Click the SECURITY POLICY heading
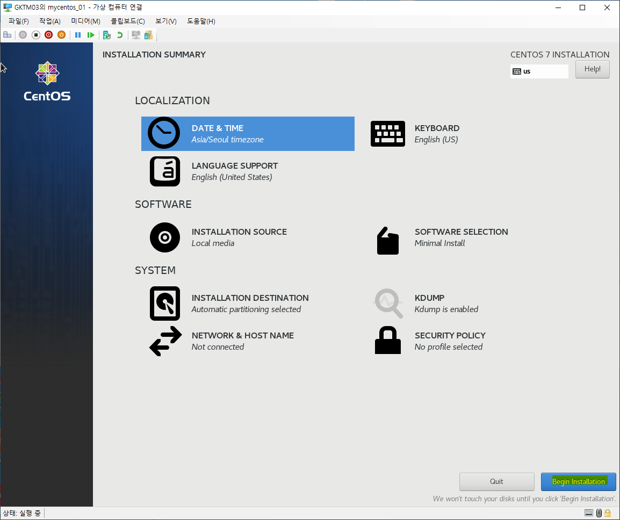 tap(450, 335)
